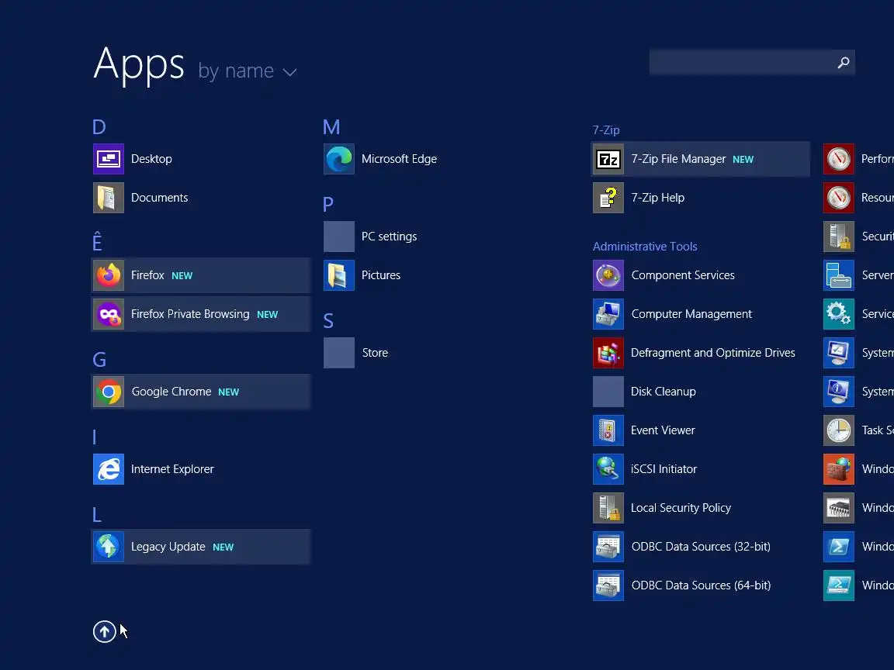This screenshot has width=894, height=670.
Task: Open the Firefox Private Browsing icon
Action: pos(109,314)
